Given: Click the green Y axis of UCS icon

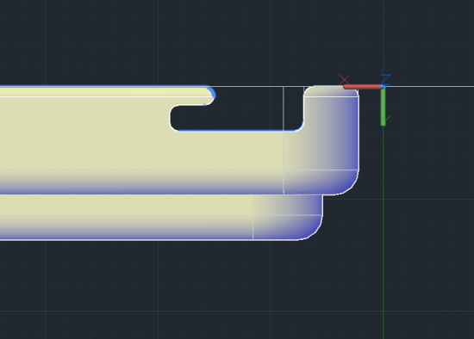Looking at the screenshot, I should pos(383,106).
